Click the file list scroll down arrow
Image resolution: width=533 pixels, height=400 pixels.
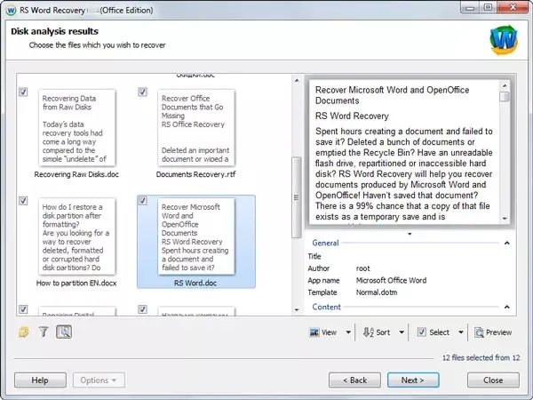297,310
